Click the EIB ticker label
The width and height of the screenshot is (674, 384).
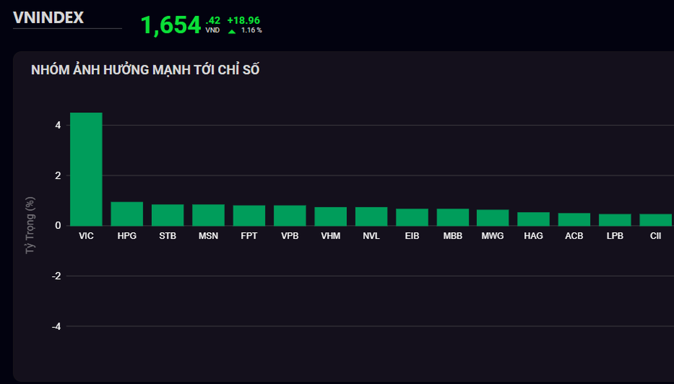pos(412,236)
